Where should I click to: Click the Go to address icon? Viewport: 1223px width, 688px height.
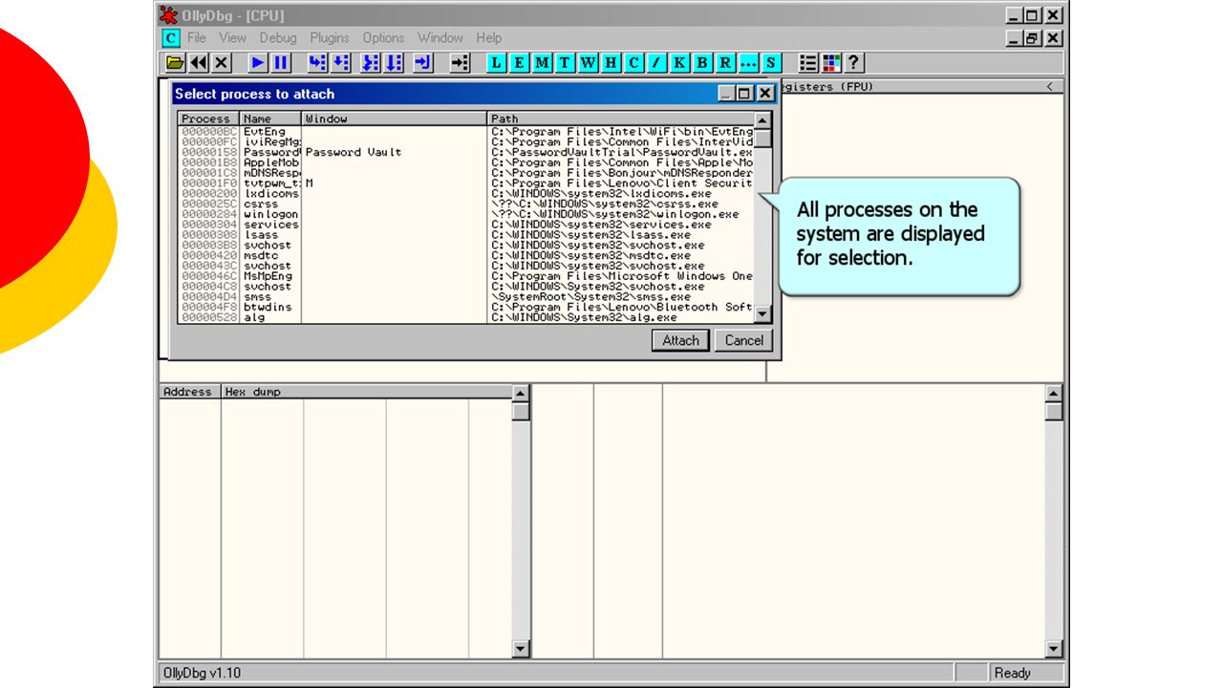[x=461, y=63]
